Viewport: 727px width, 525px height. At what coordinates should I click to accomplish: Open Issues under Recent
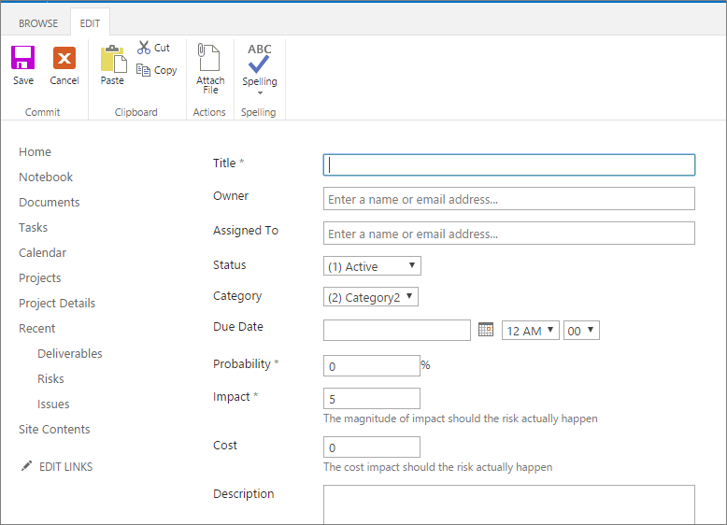(53, 404)
